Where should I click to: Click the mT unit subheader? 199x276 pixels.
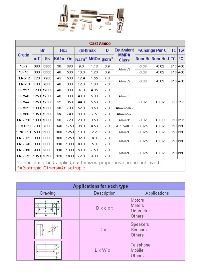pyautogui.click(x=37, y=58)
